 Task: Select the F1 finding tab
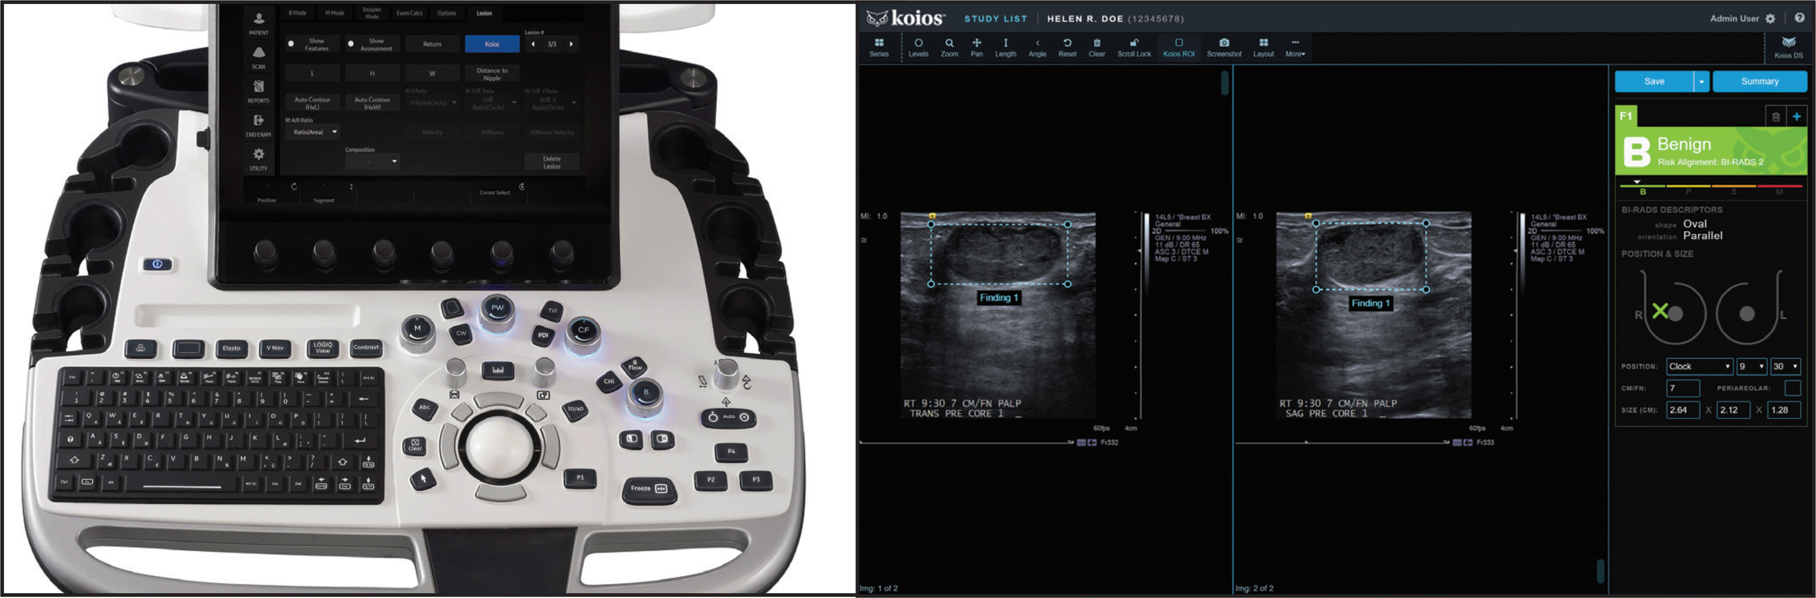[x=1626, y=116]
